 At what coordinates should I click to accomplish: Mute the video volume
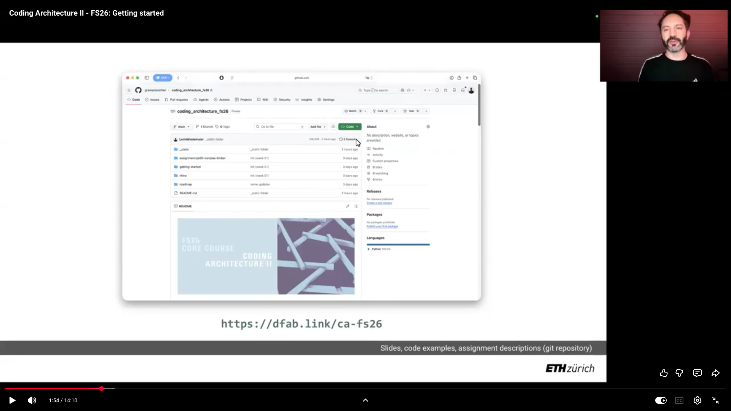pyautogui.click(x=32, y=400)
